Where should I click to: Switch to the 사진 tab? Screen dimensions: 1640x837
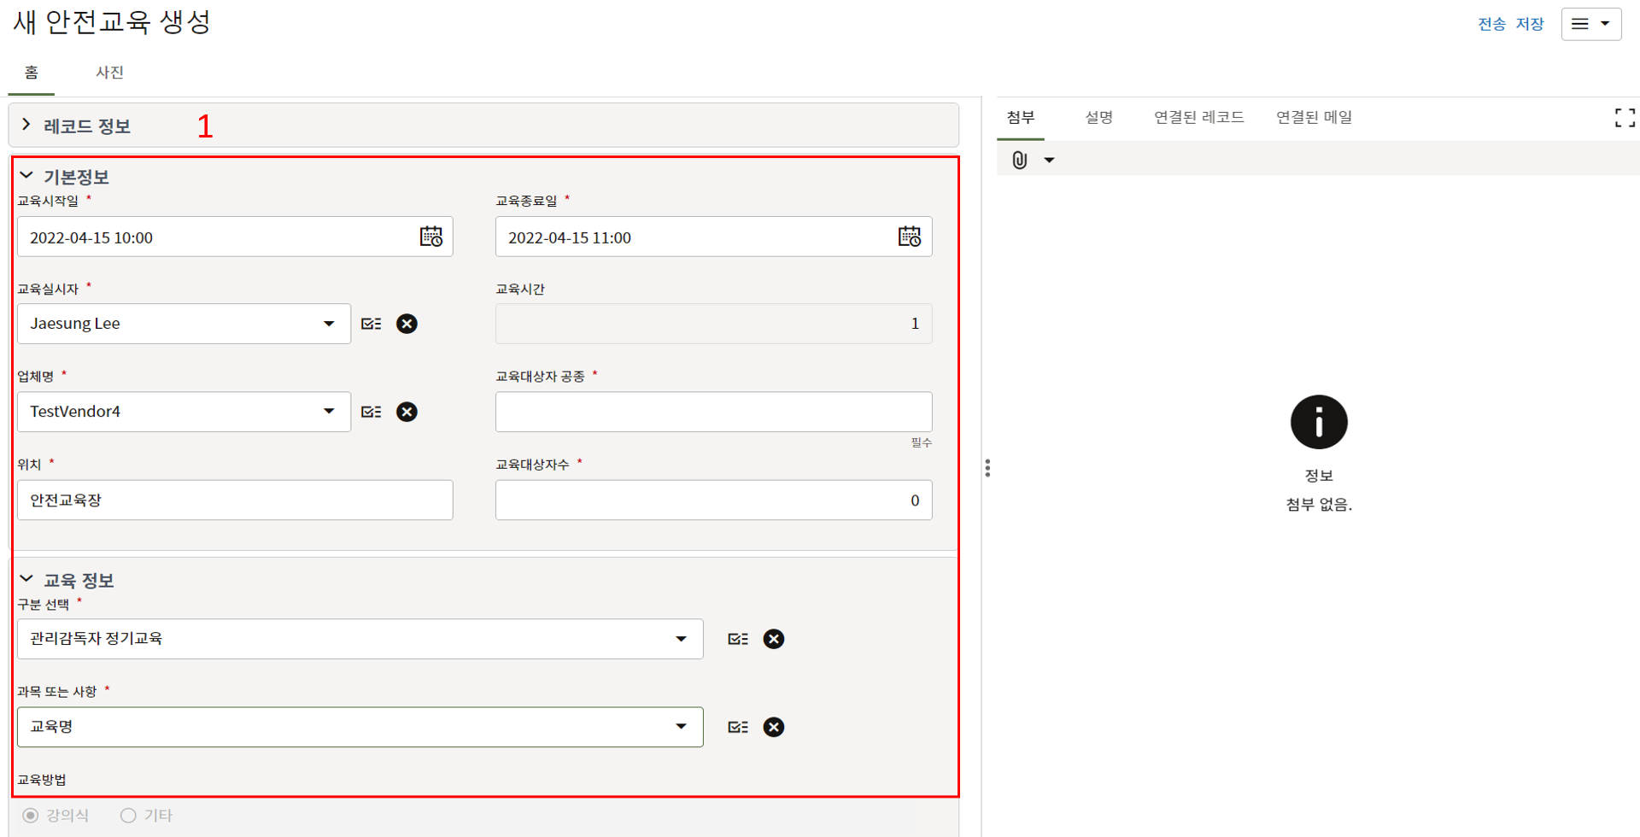click(x=109, y=73)
